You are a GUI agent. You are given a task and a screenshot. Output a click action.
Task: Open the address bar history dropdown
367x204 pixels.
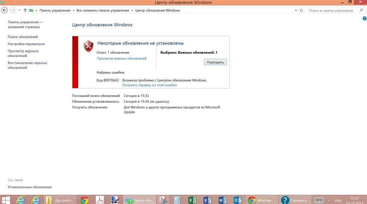pos(296,10)
